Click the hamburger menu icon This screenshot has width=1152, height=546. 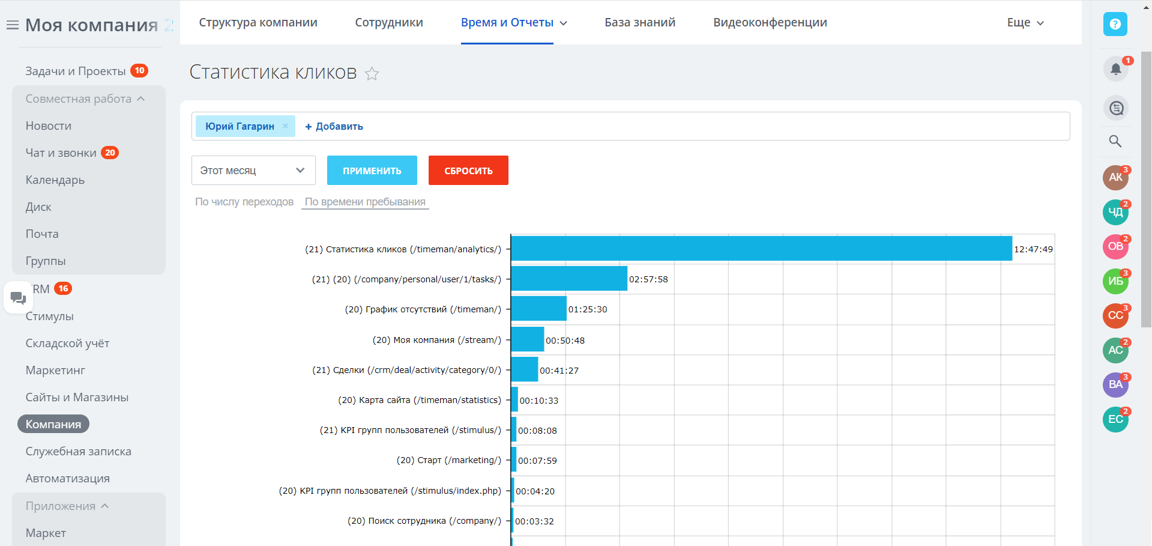click(12, 25)
